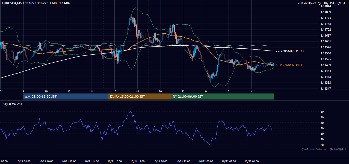Click RSI scale value 40

[x=322, y=134]
